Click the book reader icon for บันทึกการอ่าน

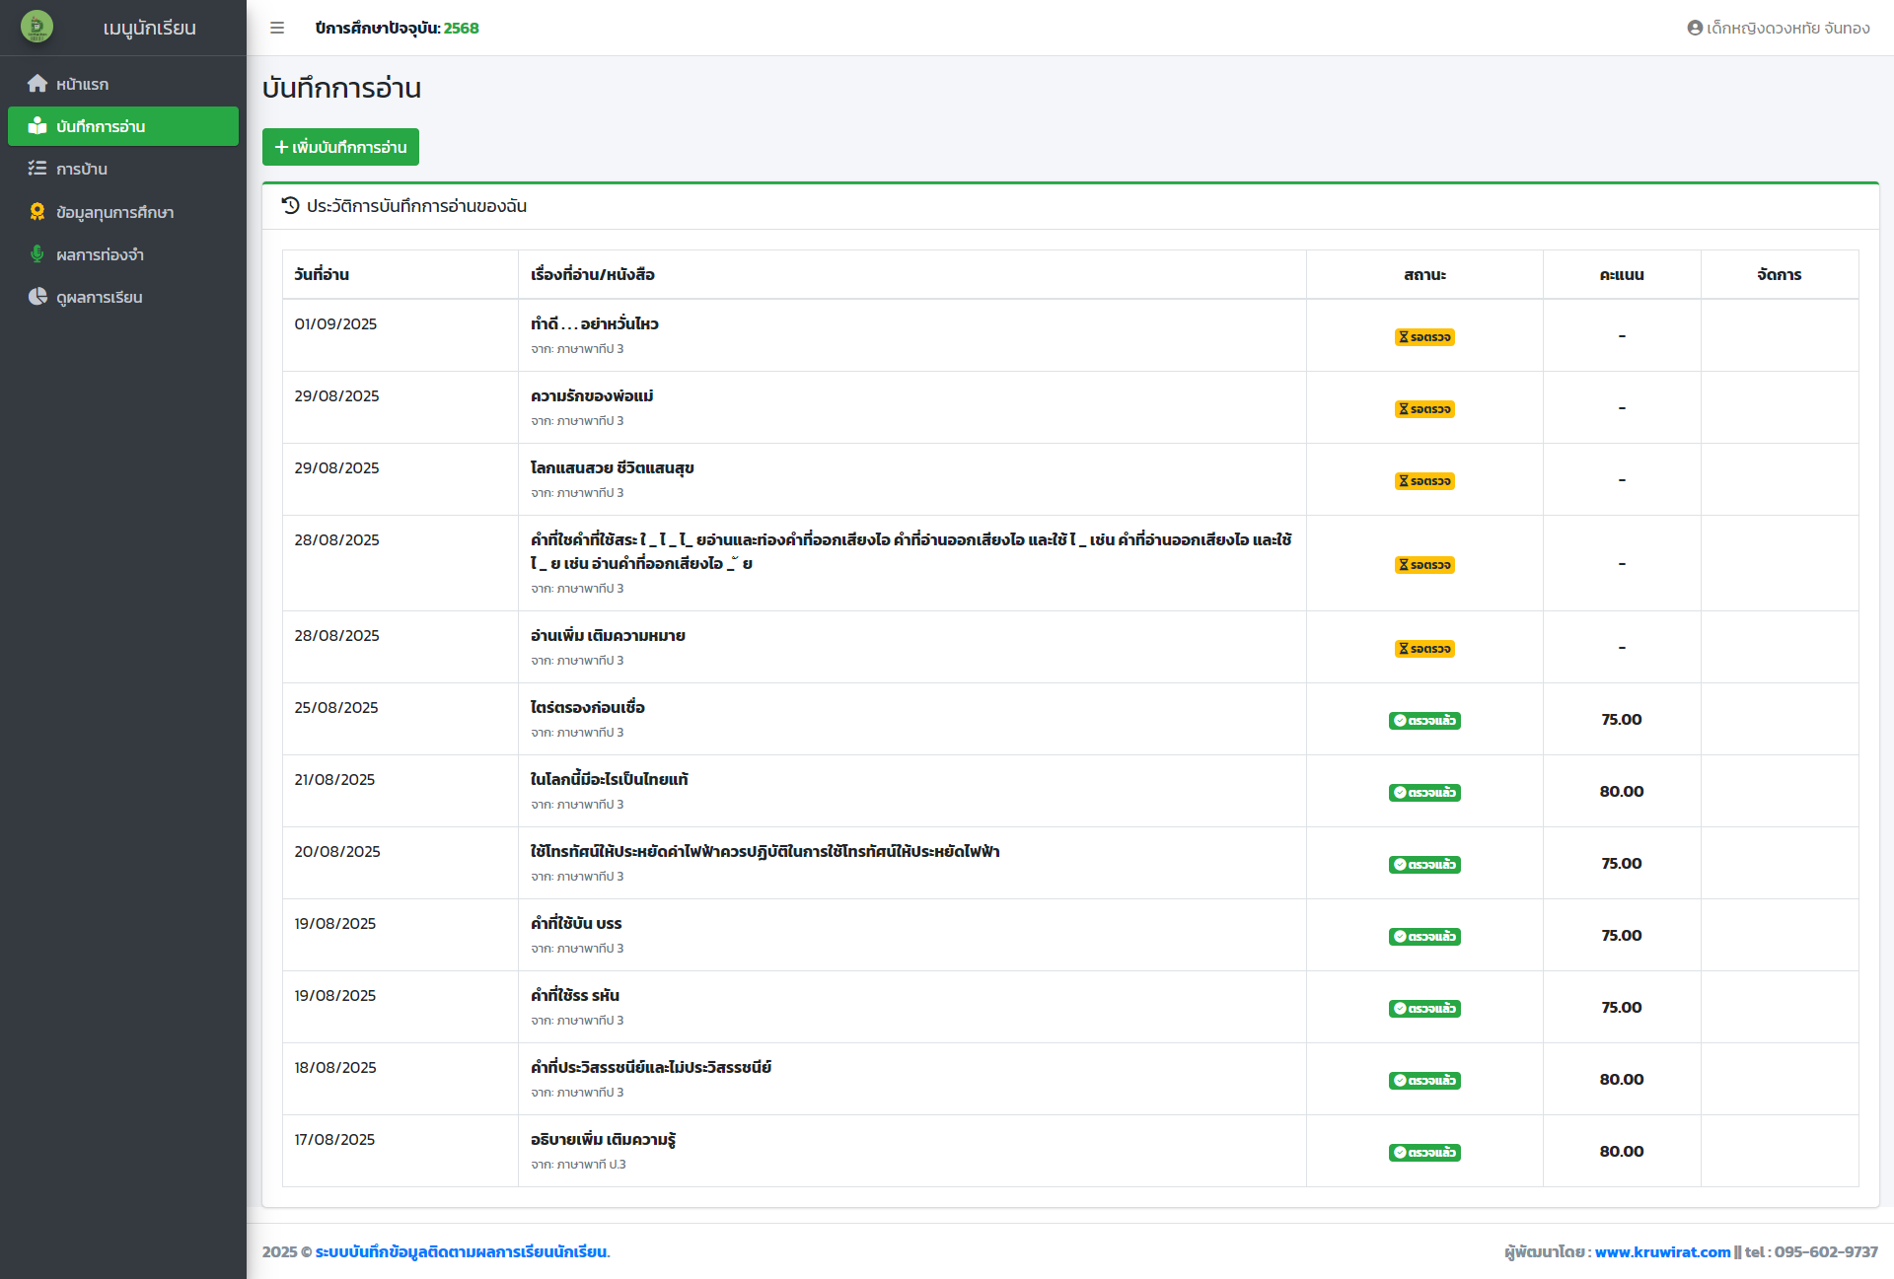click(x=37, y=126)
